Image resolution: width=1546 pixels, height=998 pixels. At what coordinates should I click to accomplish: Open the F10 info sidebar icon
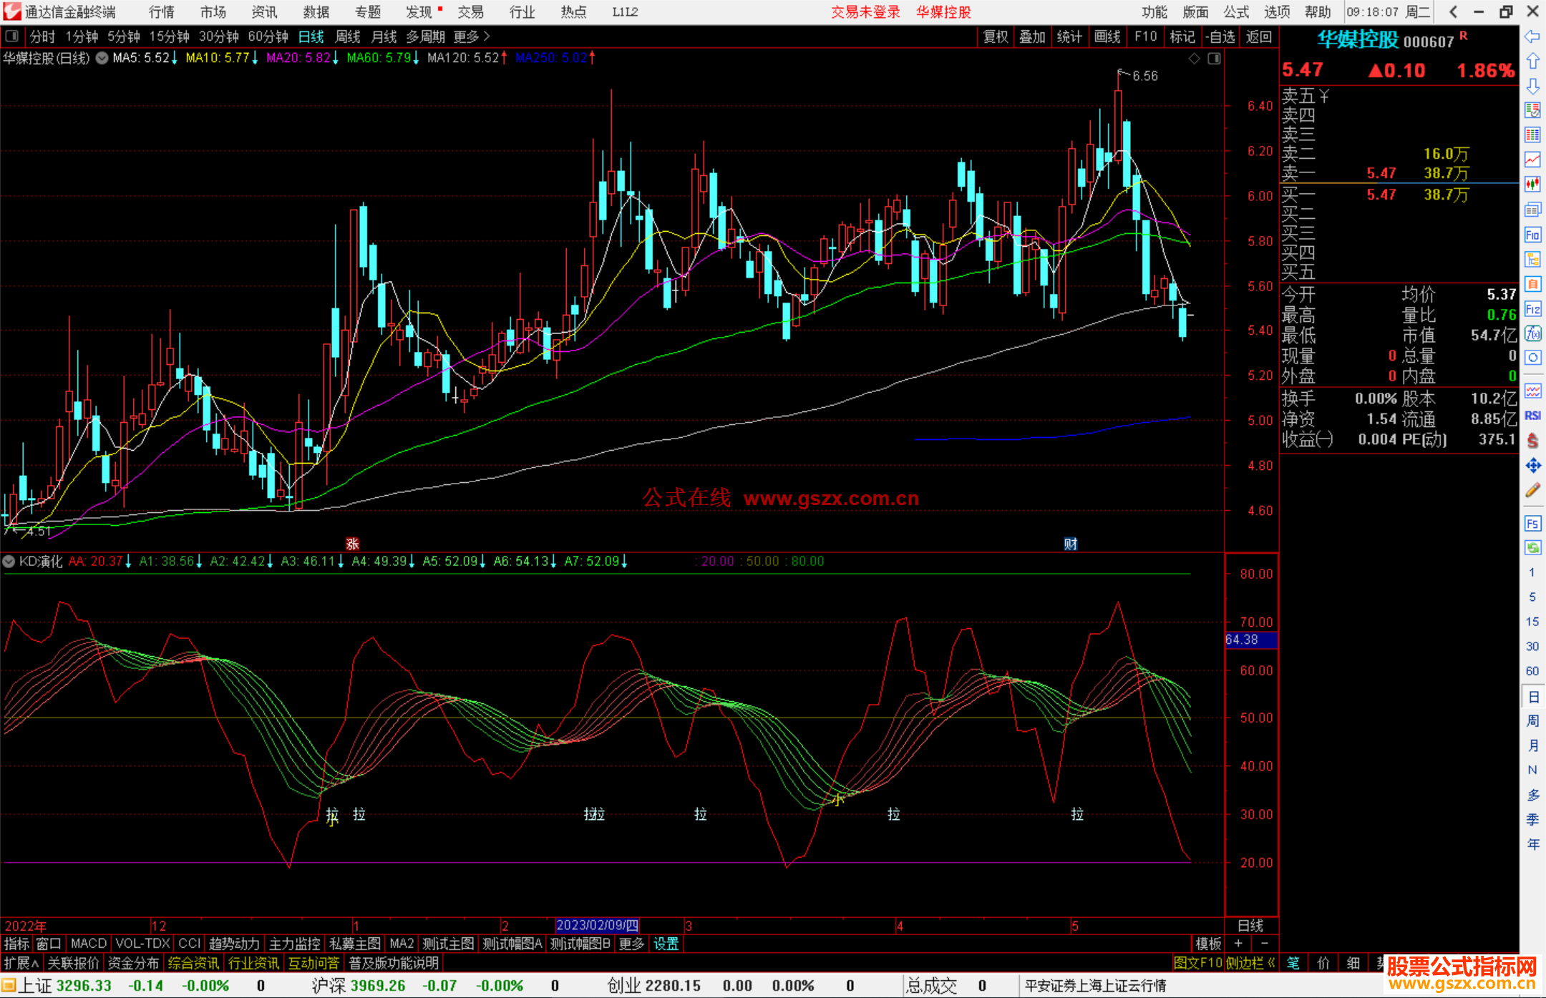click(x=1532, y=235)
